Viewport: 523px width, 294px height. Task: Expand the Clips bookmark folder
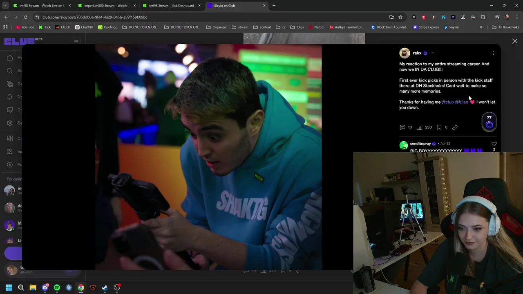297,27
